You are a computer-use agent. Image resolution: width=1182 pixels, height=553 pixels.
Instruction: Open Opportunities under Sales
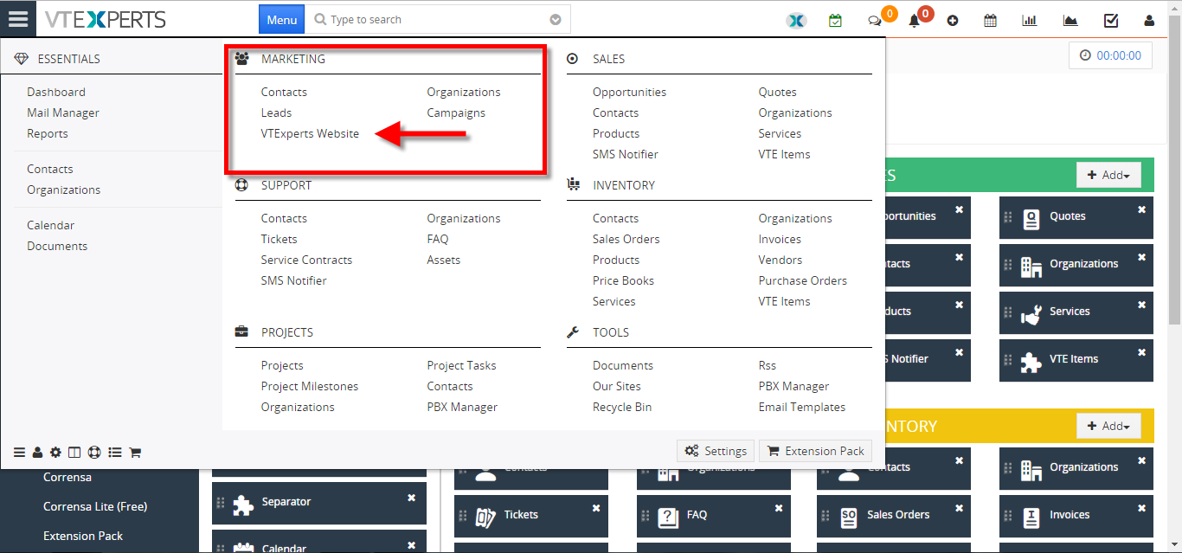tap(629, 92)
